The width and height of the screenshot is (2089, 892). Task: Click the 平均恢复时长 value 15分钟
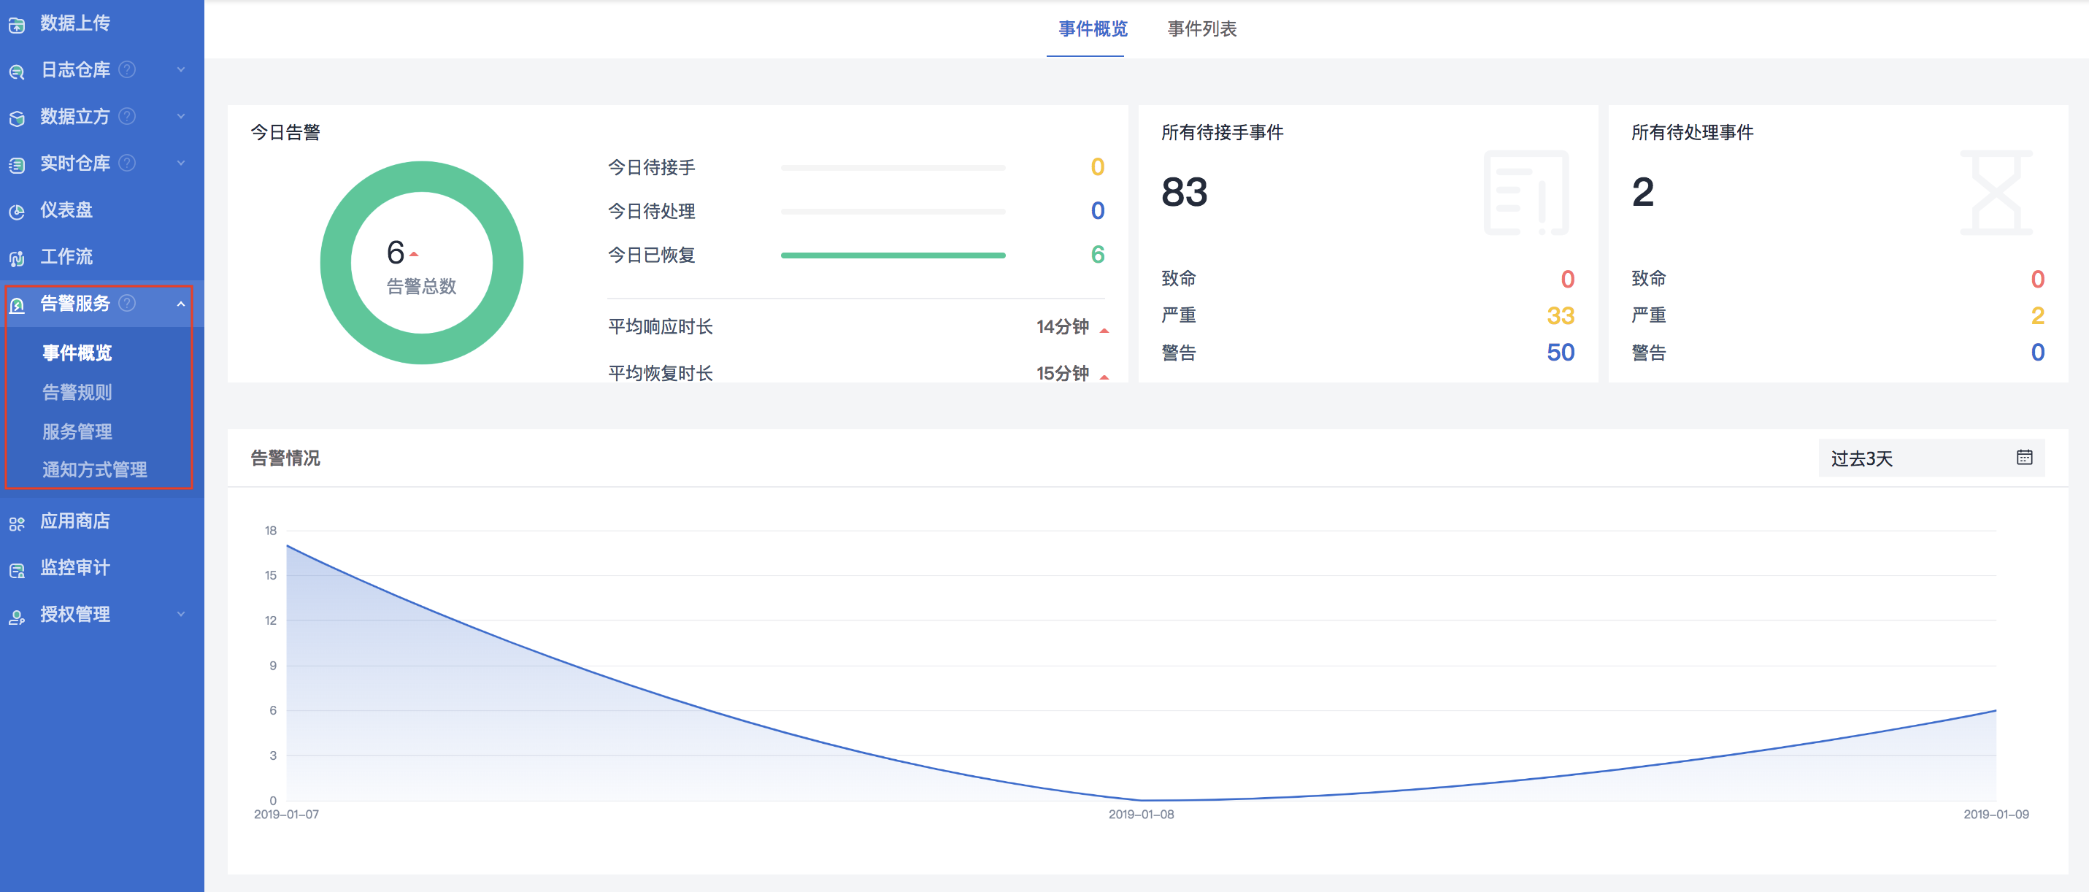[x=1062, y=374]
